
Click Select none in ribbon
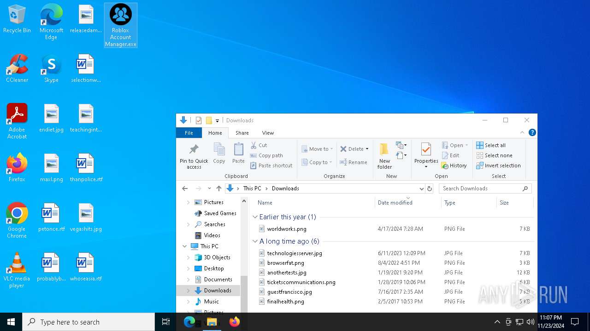tap(494, 155)
